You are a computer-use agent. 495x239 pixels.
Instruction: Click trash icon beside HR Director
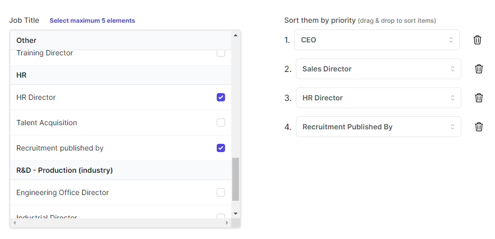tap(479, 98)
